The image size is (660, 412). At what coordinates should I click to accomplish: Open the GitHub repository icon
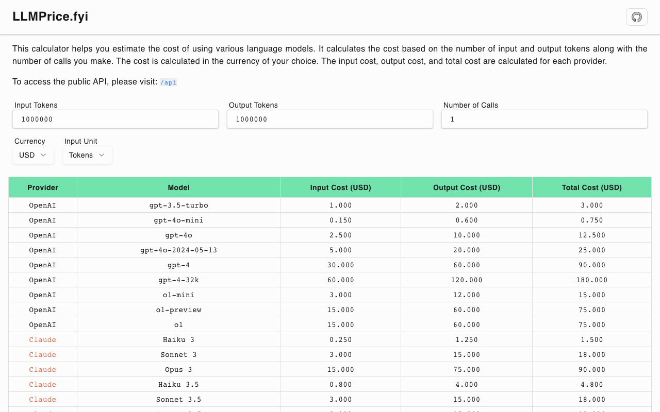(636, 17)
